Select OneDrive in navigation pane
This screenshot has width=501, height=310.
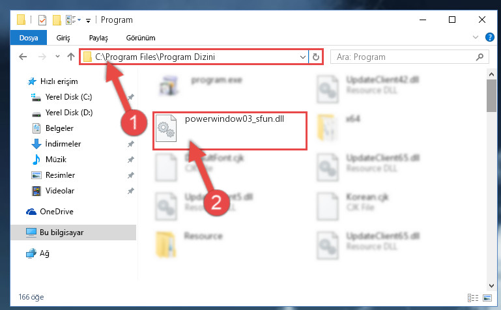click(x=57, y=212)
